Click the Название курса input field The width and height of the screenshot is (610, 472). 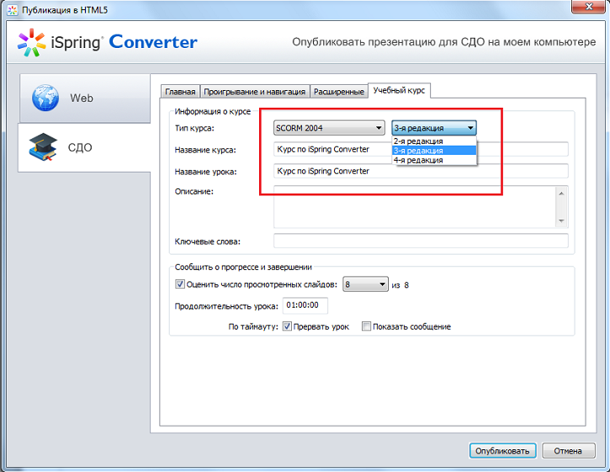(421, 150)
